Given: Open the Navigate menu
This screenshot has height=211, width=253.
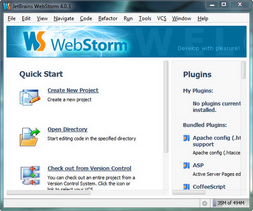Looking at the screenshot, I should [64, 18].
